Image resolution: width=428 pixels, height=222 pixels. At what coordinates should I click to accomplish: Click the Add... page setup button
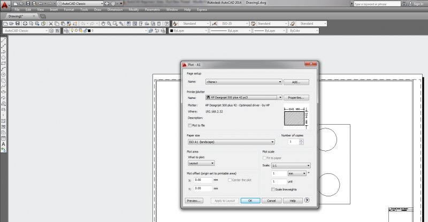(x=296, y=82)
